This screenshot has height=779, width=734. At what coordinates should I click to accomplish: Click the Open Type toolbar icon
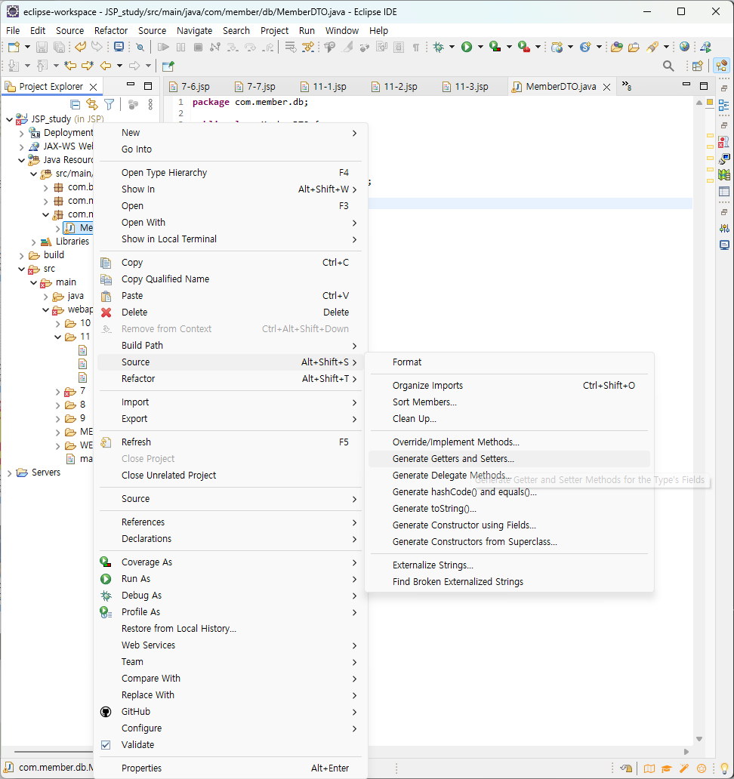coord(617,48)
